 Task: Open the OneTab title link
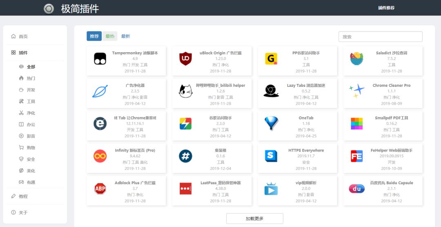[x=306, y=118]
